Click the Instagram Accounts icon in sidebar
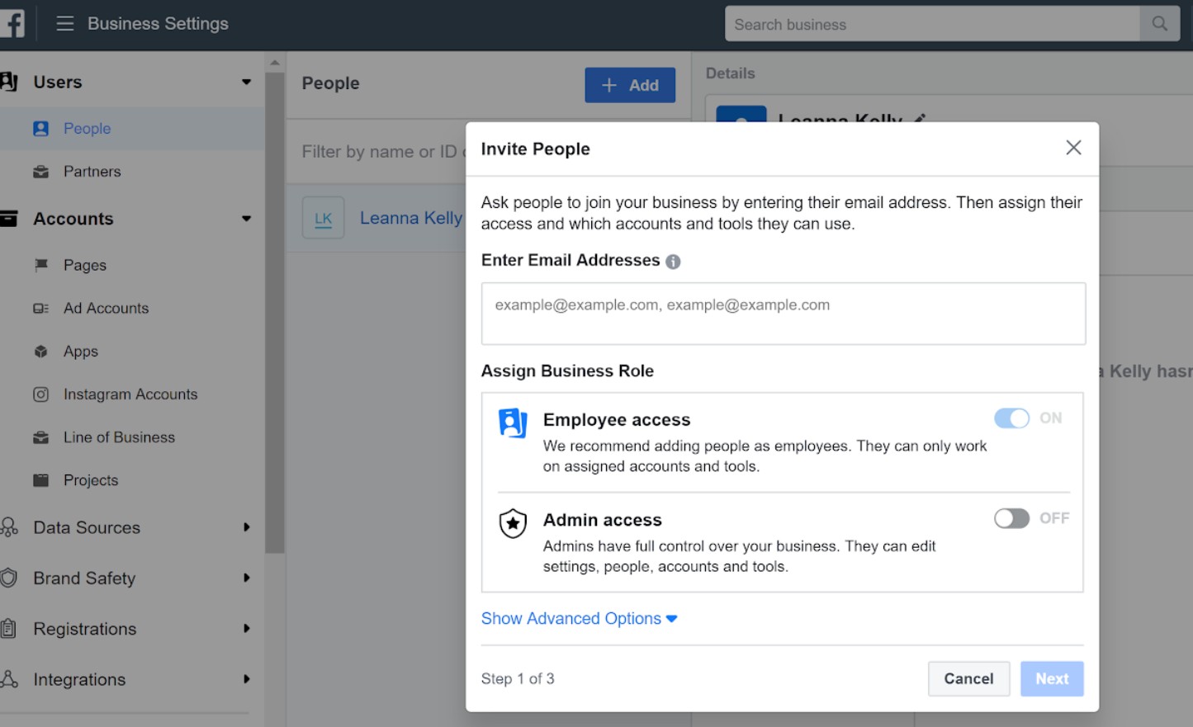Image resolution: width=1193 pixels, height=727 pixels. [x=40, y=394]
